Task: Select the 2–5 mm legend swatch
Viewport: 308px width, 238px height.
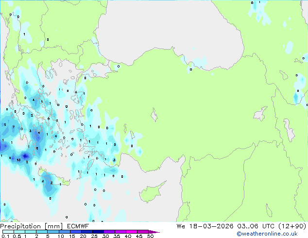Action: click(x=42, y=232)
